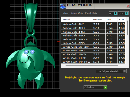Select the Yellow Gold:18KY row
The width and height of the screenshot is (130, 97).
pyautogui.click(x=93, y=36)
